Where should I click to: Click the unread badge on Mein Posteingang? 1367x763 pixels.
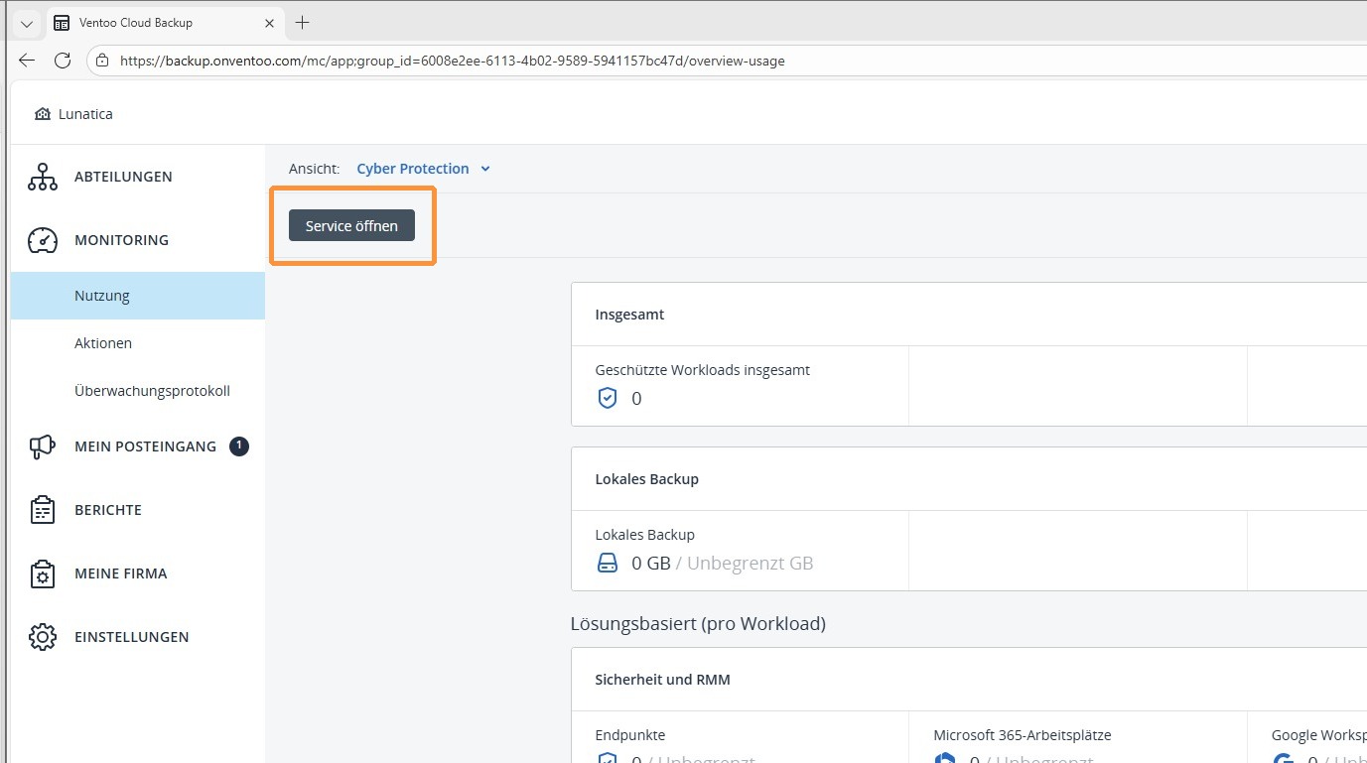click(238, 446)
